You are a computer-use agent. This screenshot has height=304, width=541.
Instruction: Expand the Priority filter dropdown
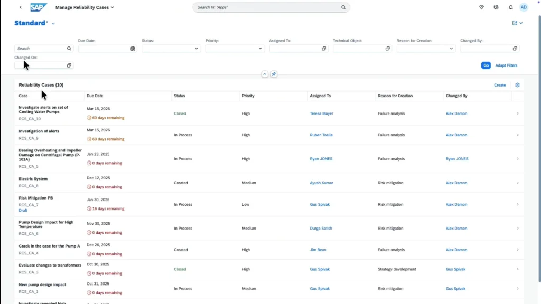[260, 49]
